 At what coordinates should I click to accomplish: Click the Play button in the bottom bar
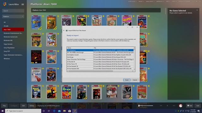4,106
